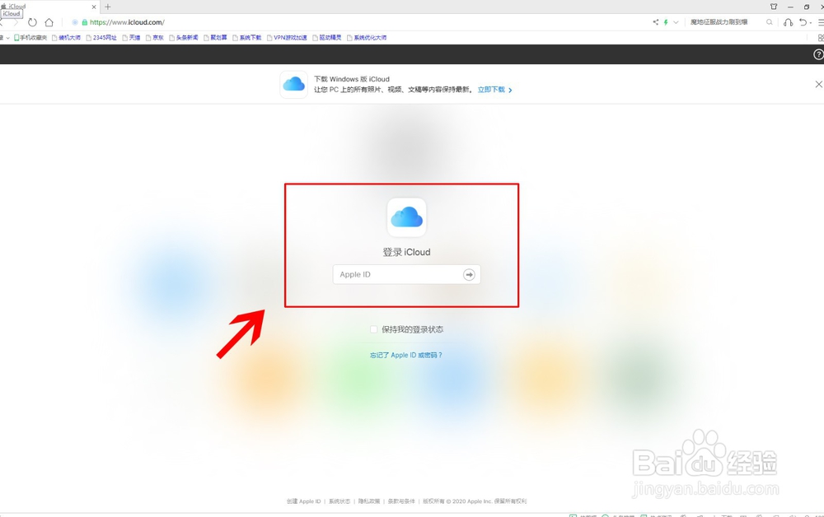
Task: Reload the page with the refresh icon
Action: (x=32, y=22)
